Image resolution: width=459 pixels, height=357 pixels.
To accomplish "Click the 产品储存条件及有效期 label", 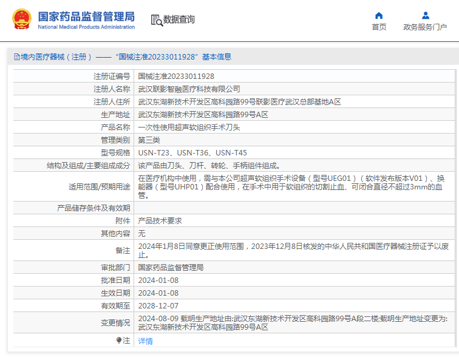I will (93, 208).
